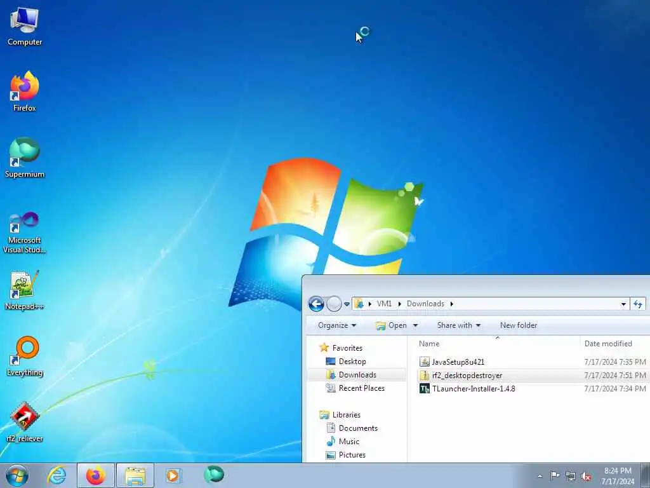650x488 pixels.
Task: Open the Windows Start menu orb
Action: (17, 475)
